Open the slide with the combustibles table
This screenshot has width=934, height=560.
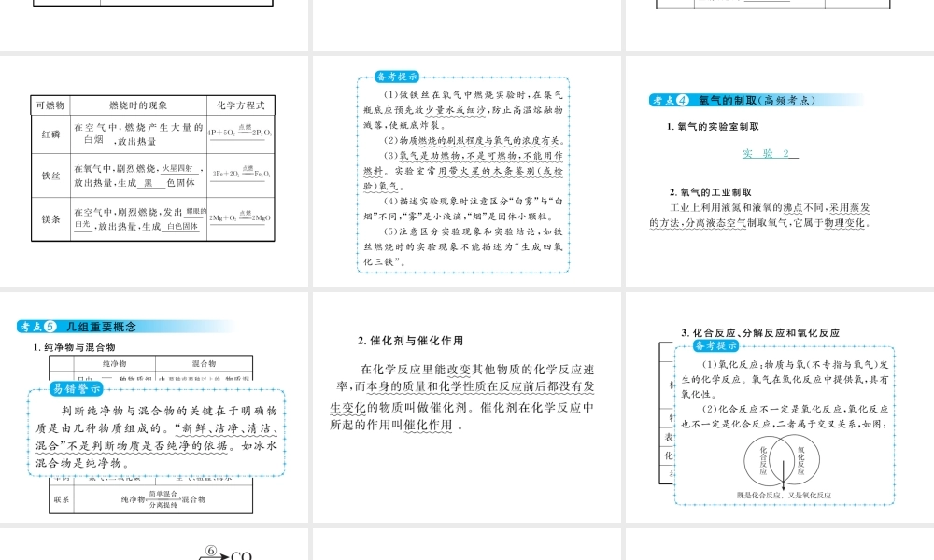154,171
